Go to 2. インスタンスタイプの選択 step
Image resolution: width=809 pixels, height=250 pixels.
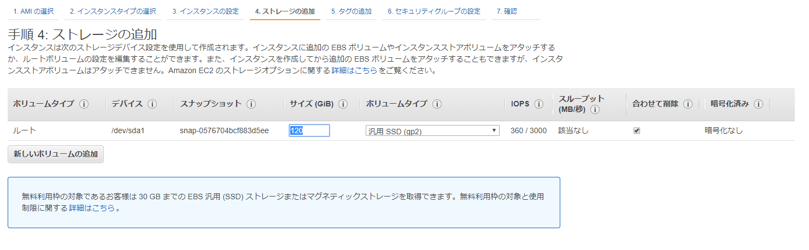[113, 11]
